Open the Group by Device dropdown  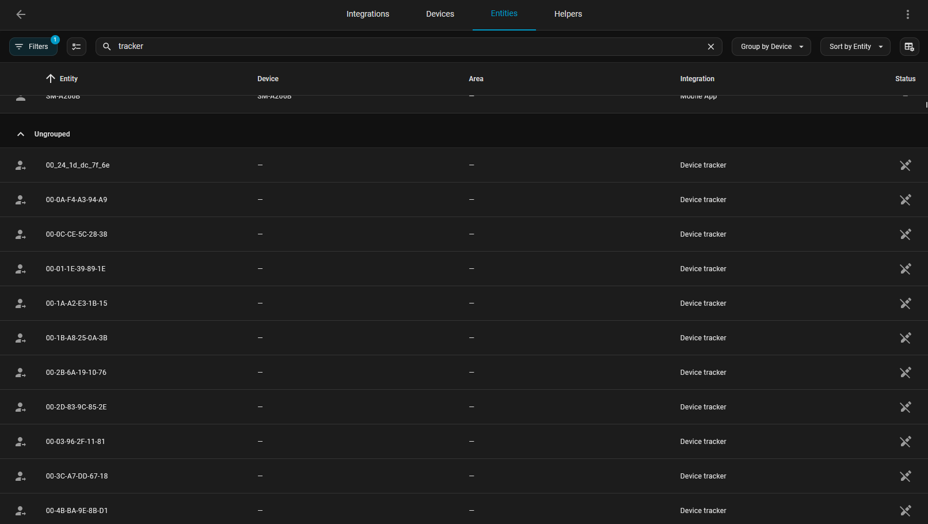point(771,47)
